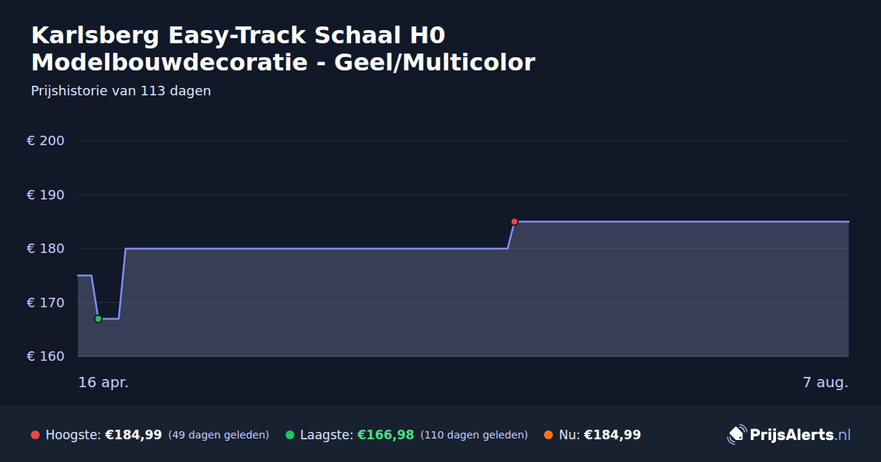Click the Nu price €184,99
The image size is (881, 462).
pyautogui.click(x=612, y=435)
